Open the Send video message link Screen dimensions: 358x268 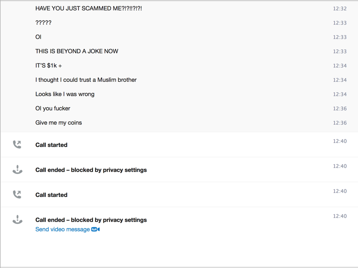[x=63, y=230]
